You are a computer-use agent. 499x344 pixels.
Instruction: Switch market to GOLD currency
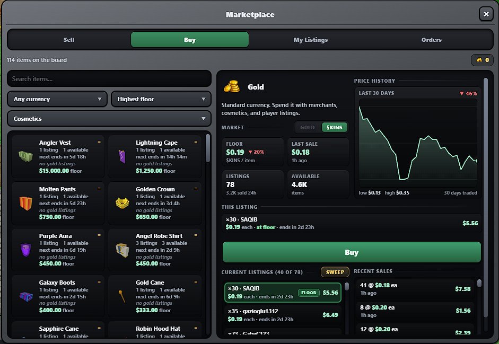tap(308, 127)
